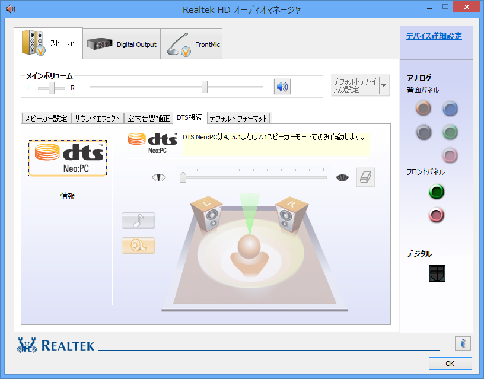Viewport: 484px width, 379px height.
Task: Click the gray rear panel jack
Action: click(x=423, y=132)
